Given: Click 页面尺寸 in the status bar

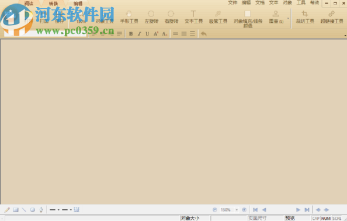Looking at the screenshot, I should coord(257,218).
